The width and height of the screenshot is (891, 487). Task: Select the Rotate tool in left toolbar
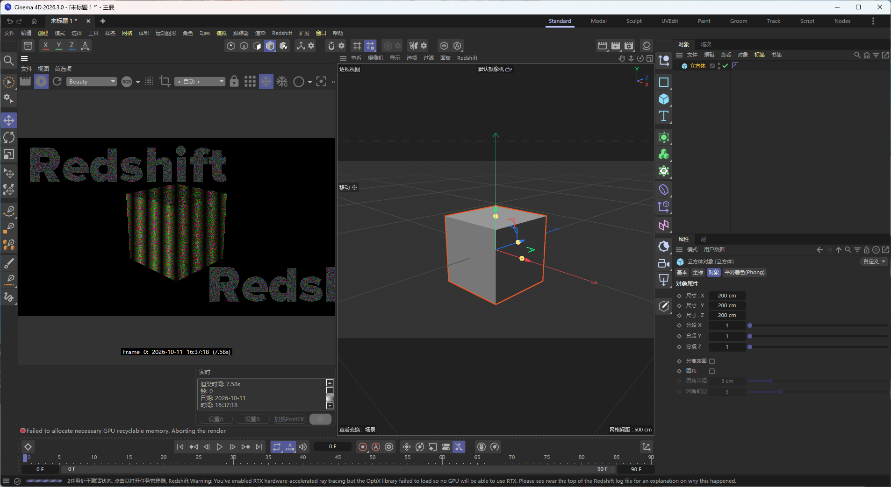(x=9, y=137)
